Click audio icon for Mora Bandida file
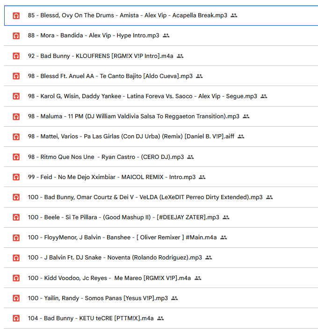 [16, 36]
